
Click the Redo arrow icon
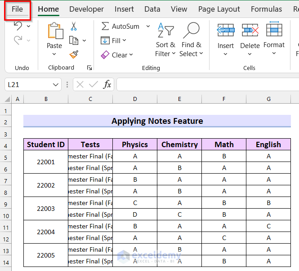(18, 40)
